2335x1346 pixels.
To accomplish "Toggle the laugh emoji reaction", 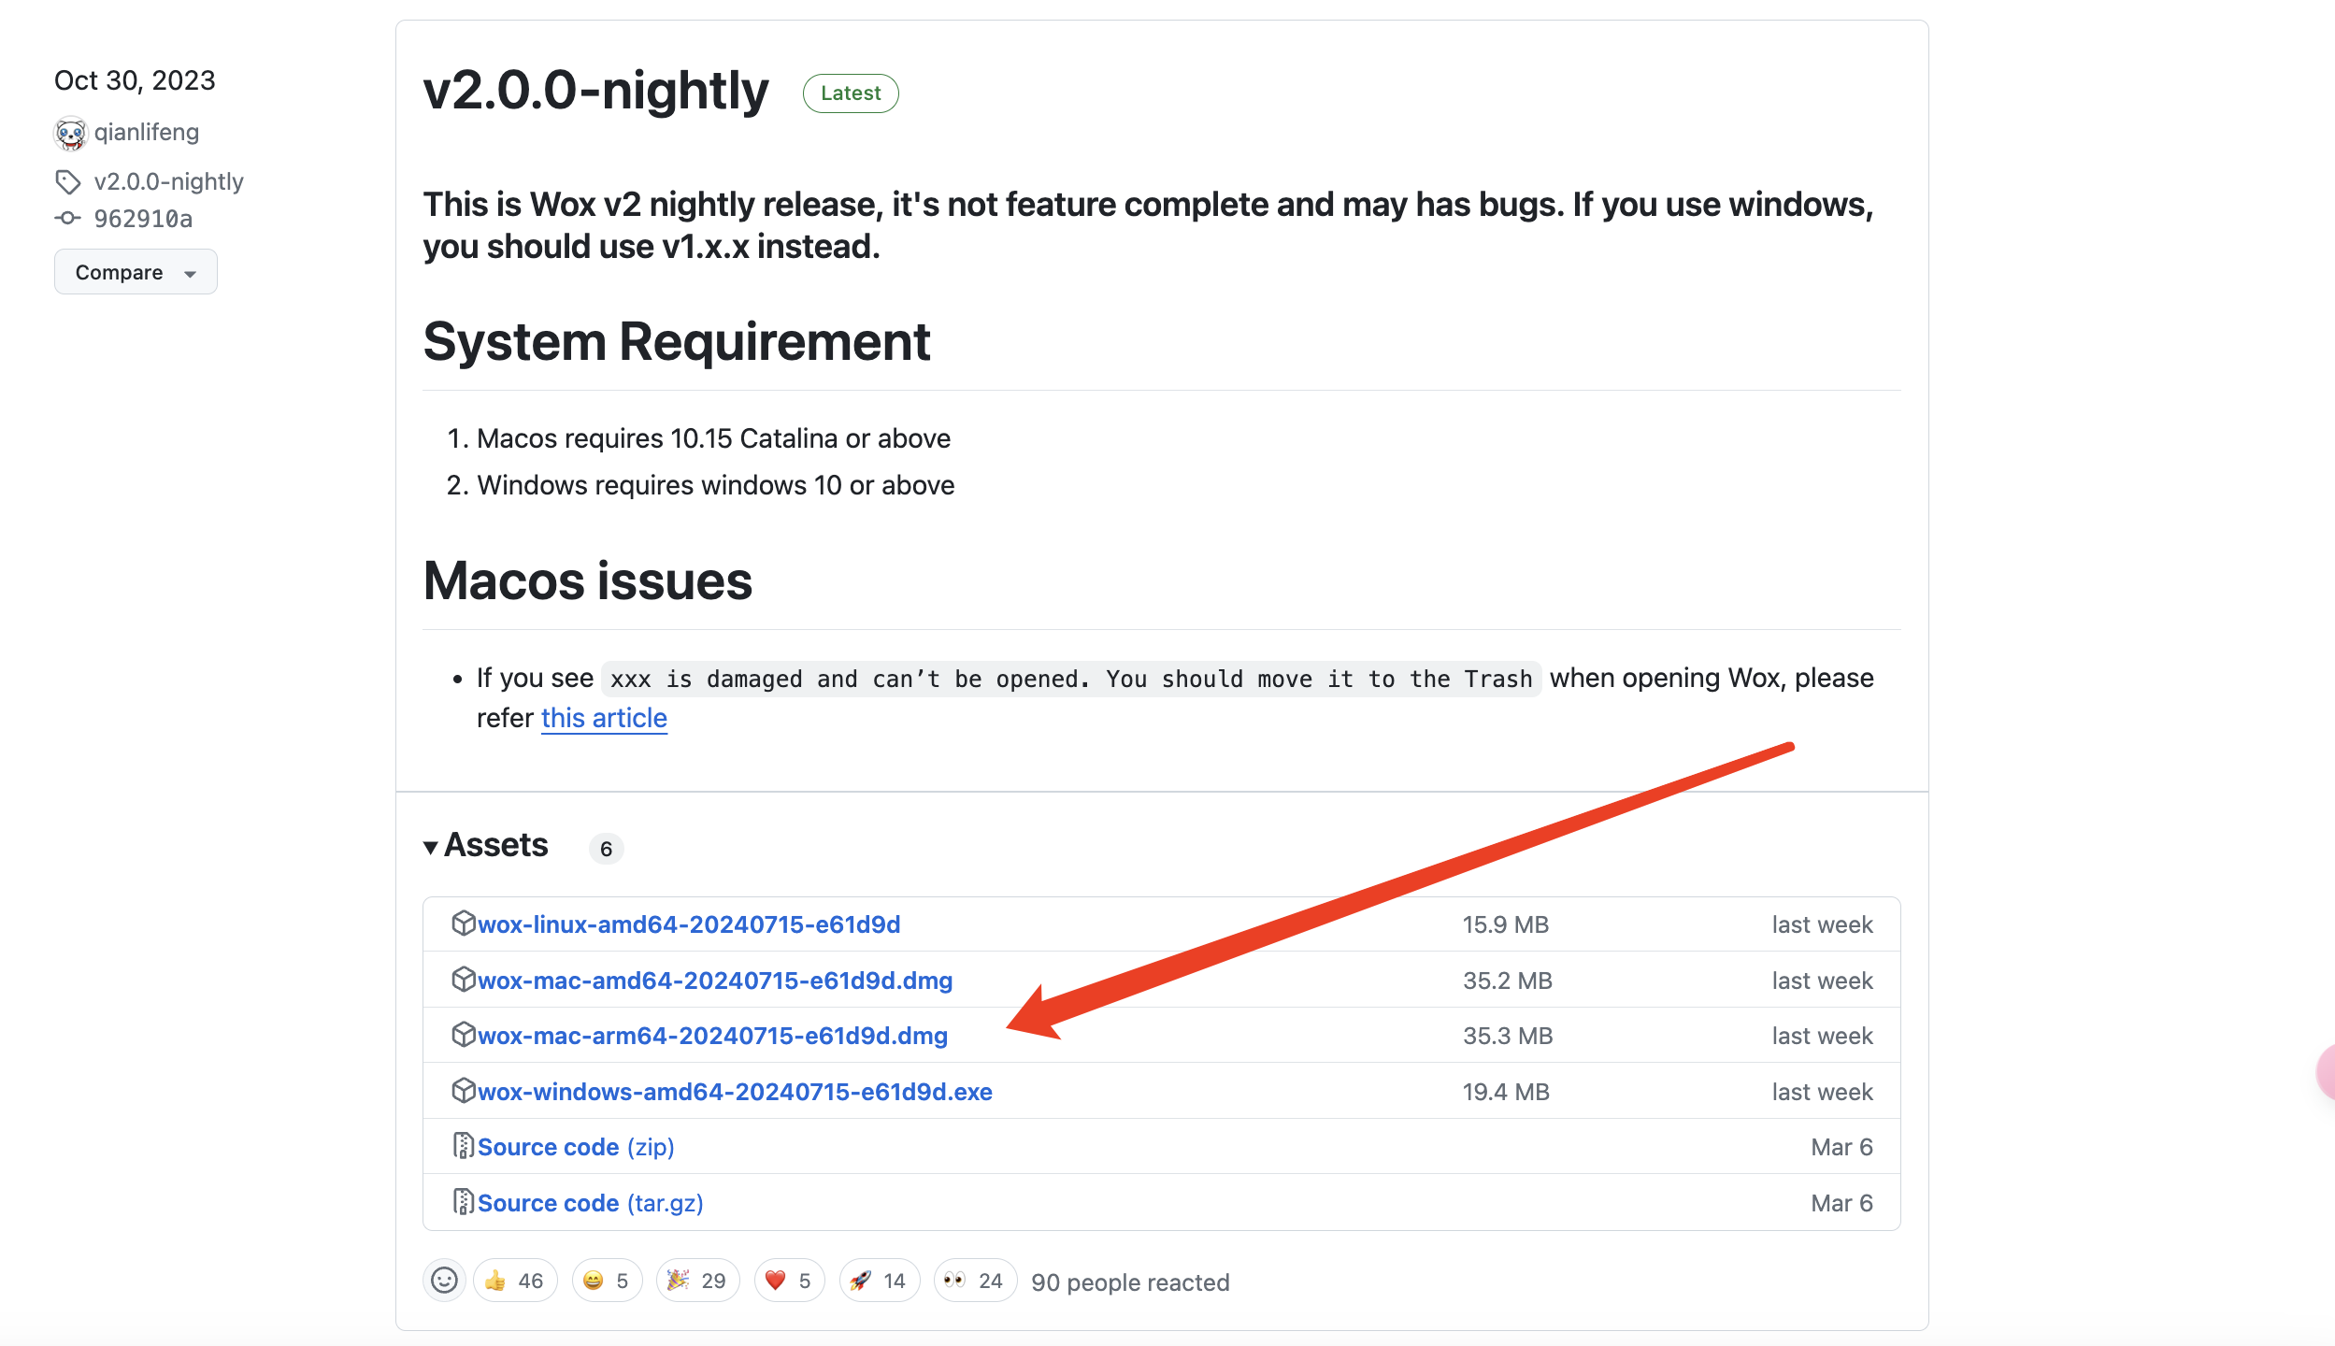I will 606,1281.
